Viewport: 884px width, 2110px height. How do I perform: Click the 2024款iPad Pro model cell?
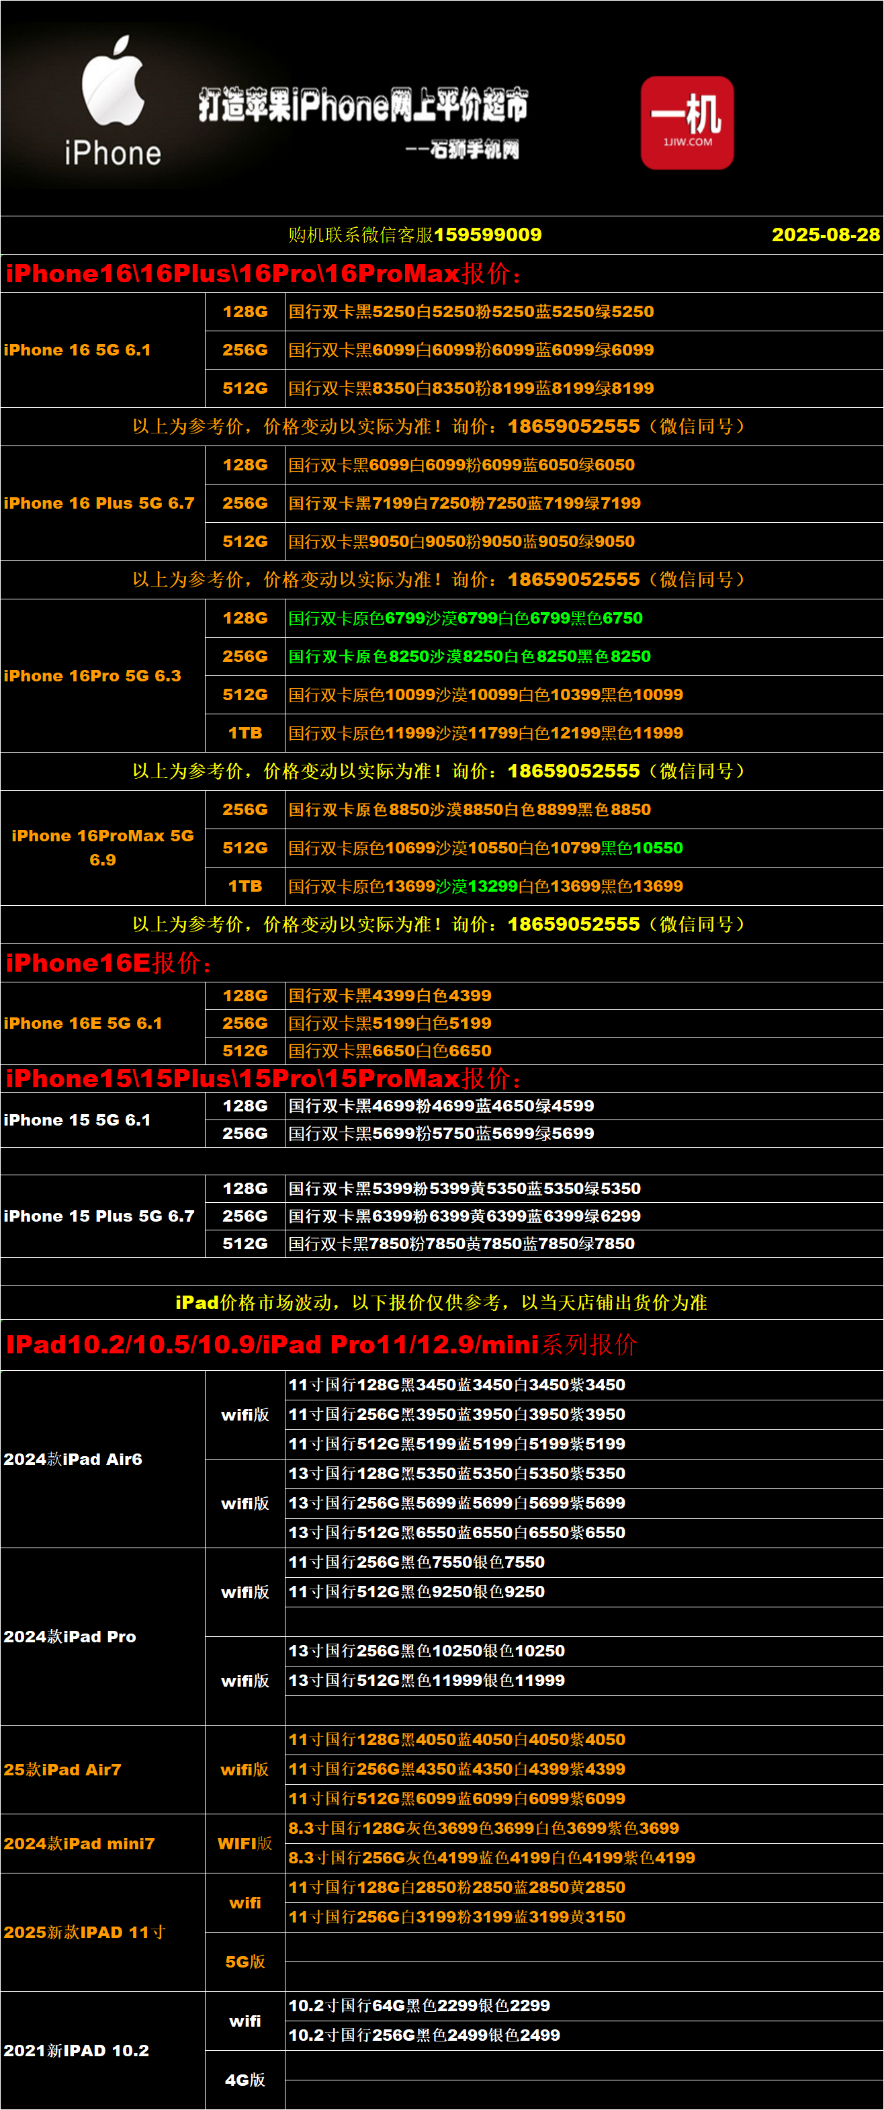(x=70, y=1636)
